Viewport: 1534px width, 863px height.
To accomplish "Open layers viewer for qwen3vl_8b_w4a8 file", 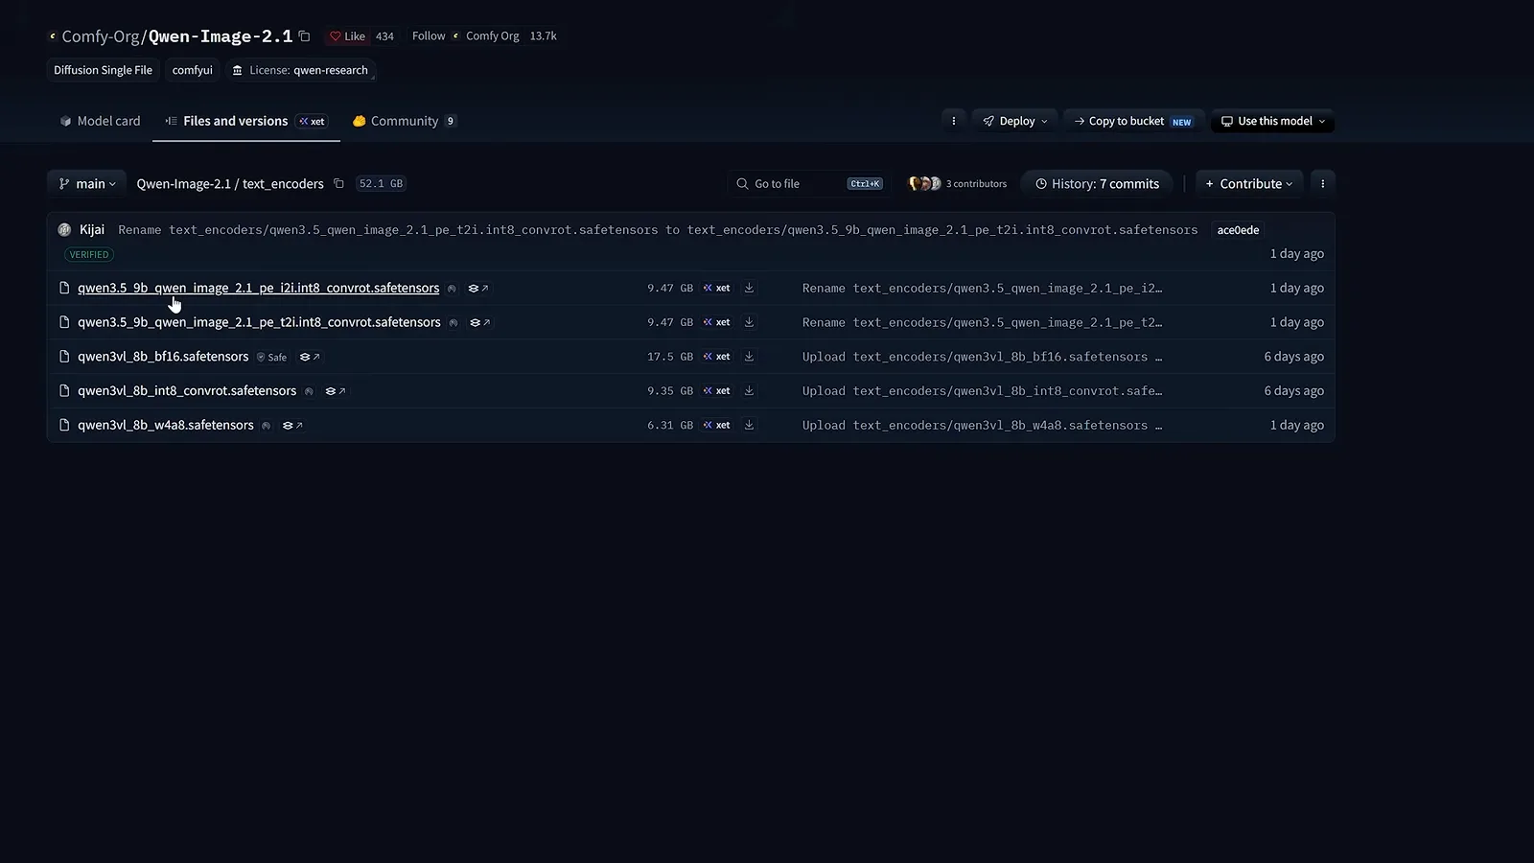I will (x=292, y=426).
